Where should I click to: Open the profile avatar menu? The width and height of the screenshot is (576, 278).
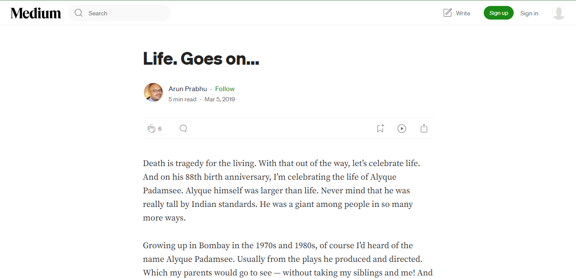[x=558, y=13]
